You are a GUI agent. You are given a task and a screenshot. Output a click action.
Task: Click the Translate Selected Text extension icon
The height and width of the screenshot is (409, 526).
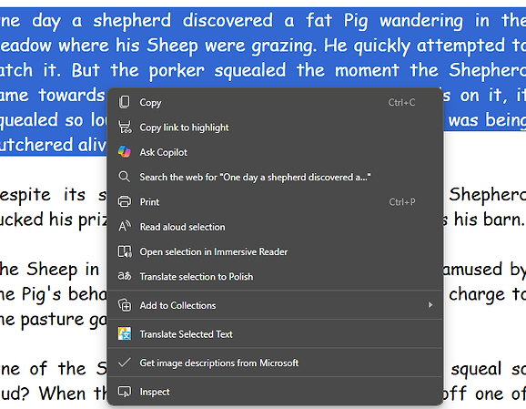tap(125, 334)
